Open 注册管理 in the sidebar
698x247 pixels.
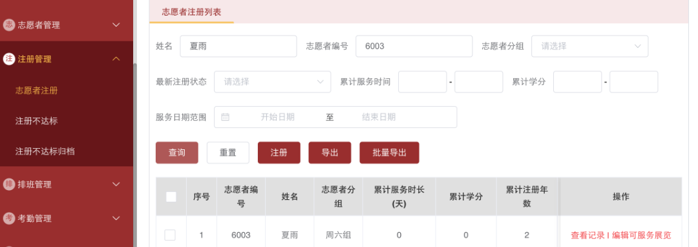point(67,59)
